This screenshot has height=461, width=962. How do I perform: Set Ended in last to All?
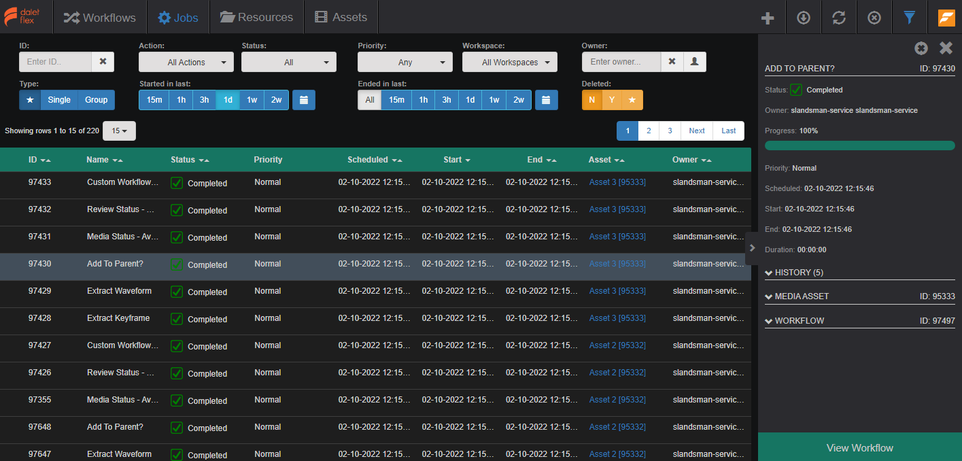point(369,100)
